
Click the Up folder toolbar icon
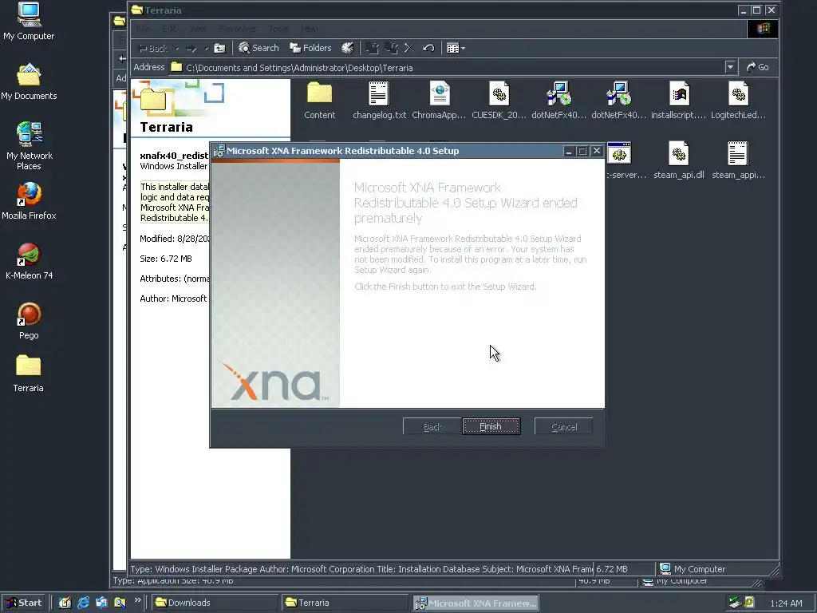pos(220,48)
